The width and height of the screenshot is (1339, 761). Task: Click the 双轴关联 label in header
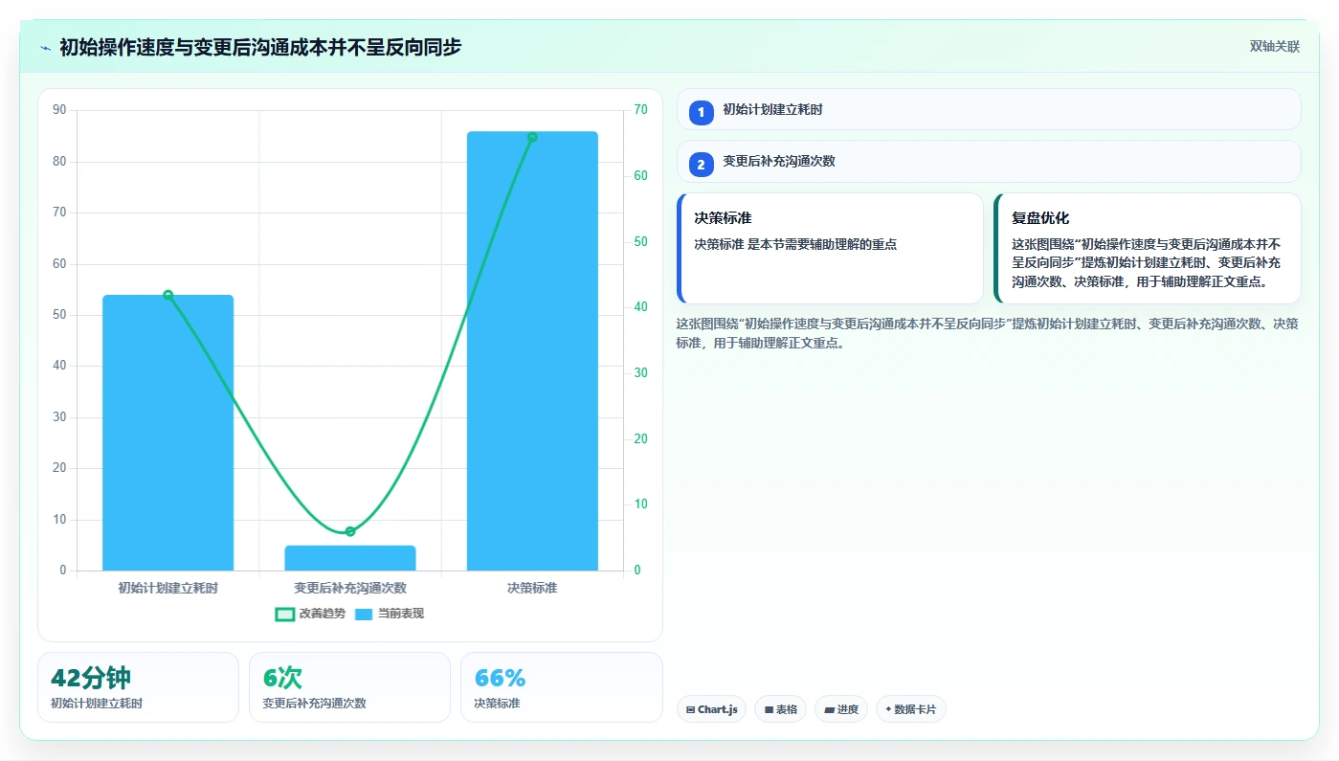[x=1274, y=47]
